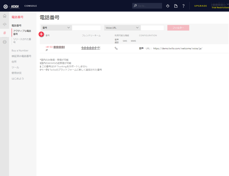229x176 pixels.
Task: Open はじめよう menu item
Action: click(x=18, y=79)
